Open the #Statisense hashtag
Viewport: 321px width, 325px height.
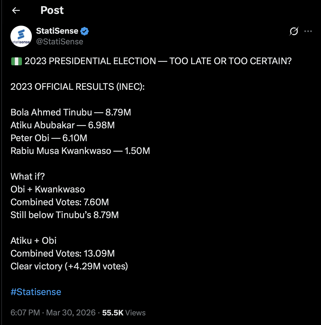[x=36, y=292]
